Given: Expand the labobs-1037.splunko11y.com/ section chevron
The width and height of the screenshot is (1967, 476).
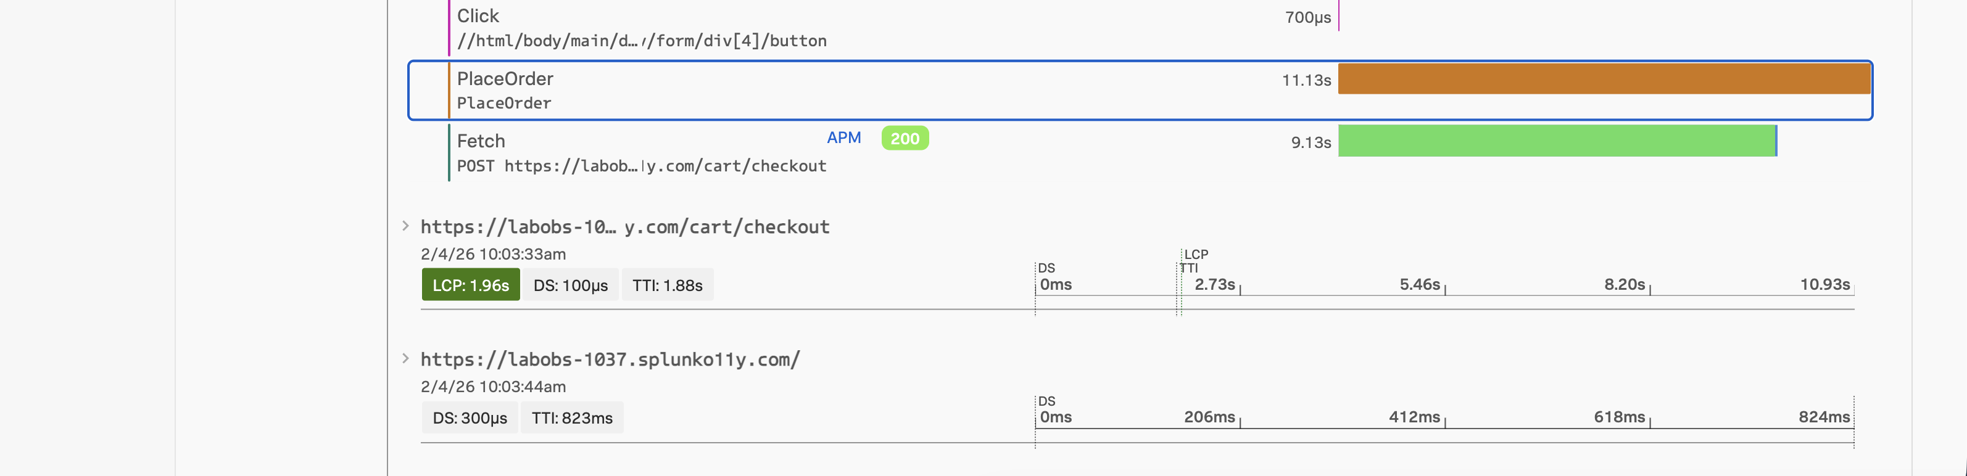Looking at the screenshot, I should click(x=405, y=358).
